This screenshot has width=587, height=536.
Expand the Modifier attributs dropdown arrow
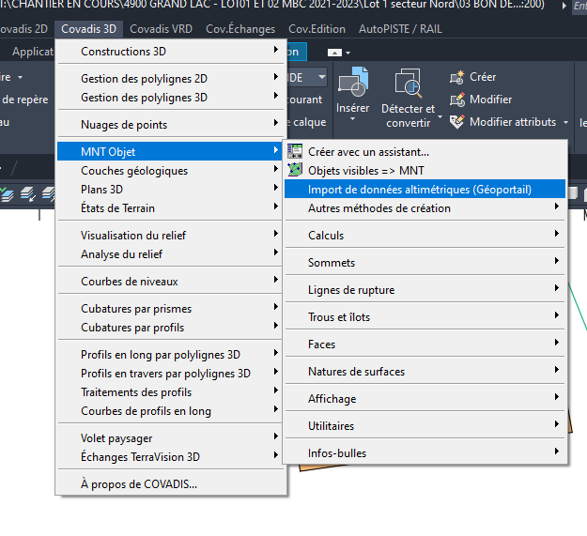click(x=565, y=122)
